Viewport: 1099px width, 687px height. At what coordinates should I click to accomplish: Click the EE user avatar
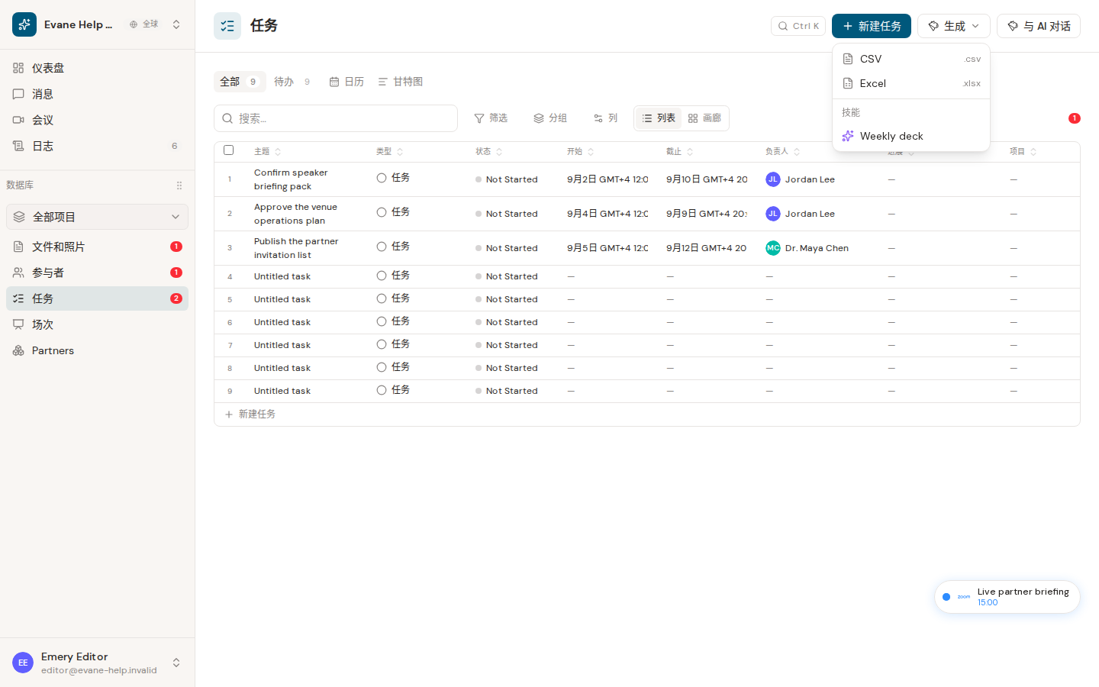tap(23, 663)
